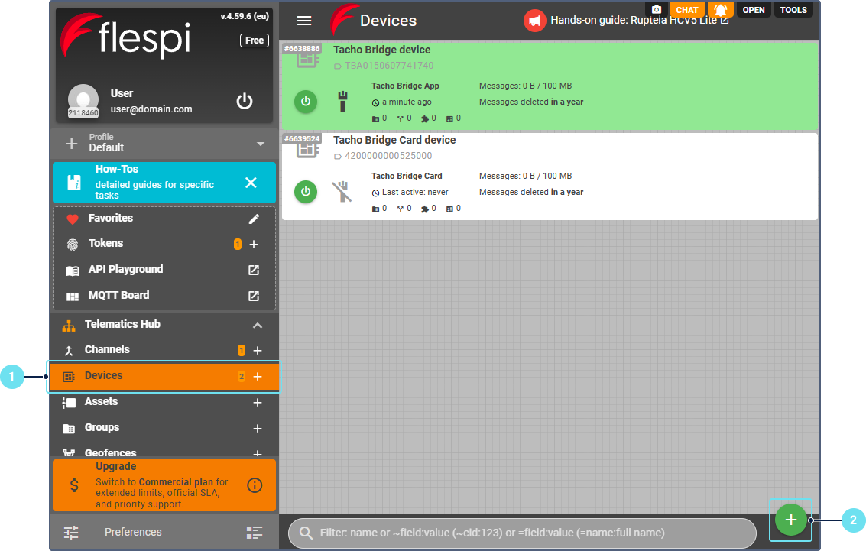Click the screenshot camera icon in top bar
866x551 pixels.
(656, 9)
